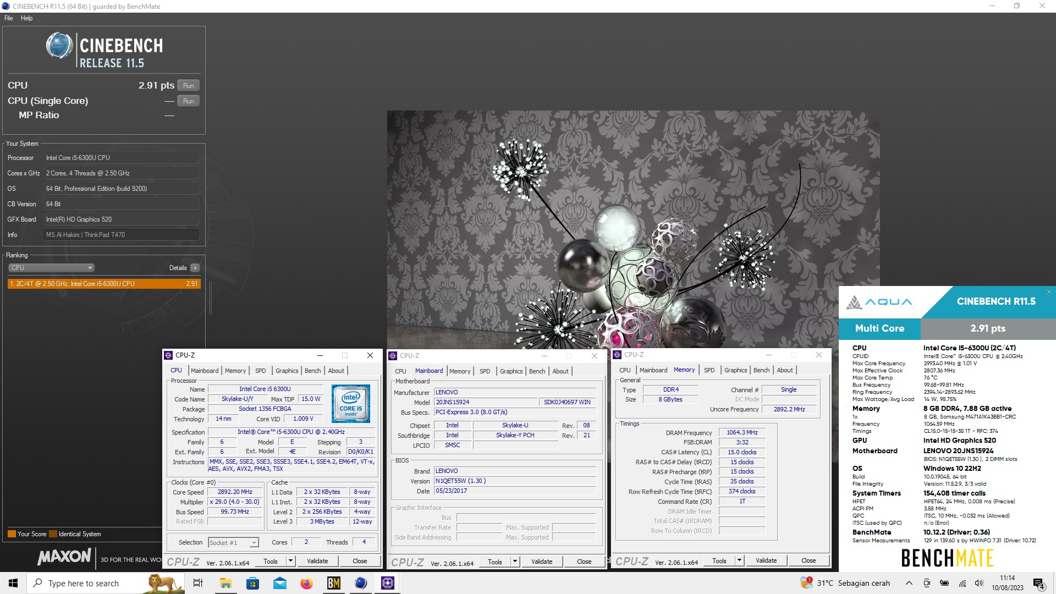Select DRAM Frequency value 1064.3 MHz

pos(742,433)
